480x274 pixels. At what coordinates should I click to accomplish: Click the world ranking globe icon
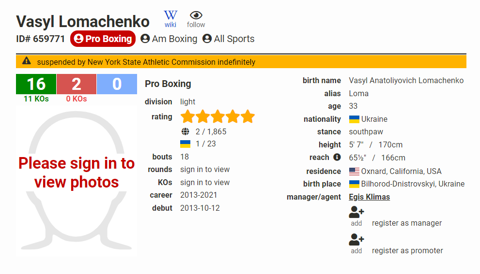pos(185,131)
